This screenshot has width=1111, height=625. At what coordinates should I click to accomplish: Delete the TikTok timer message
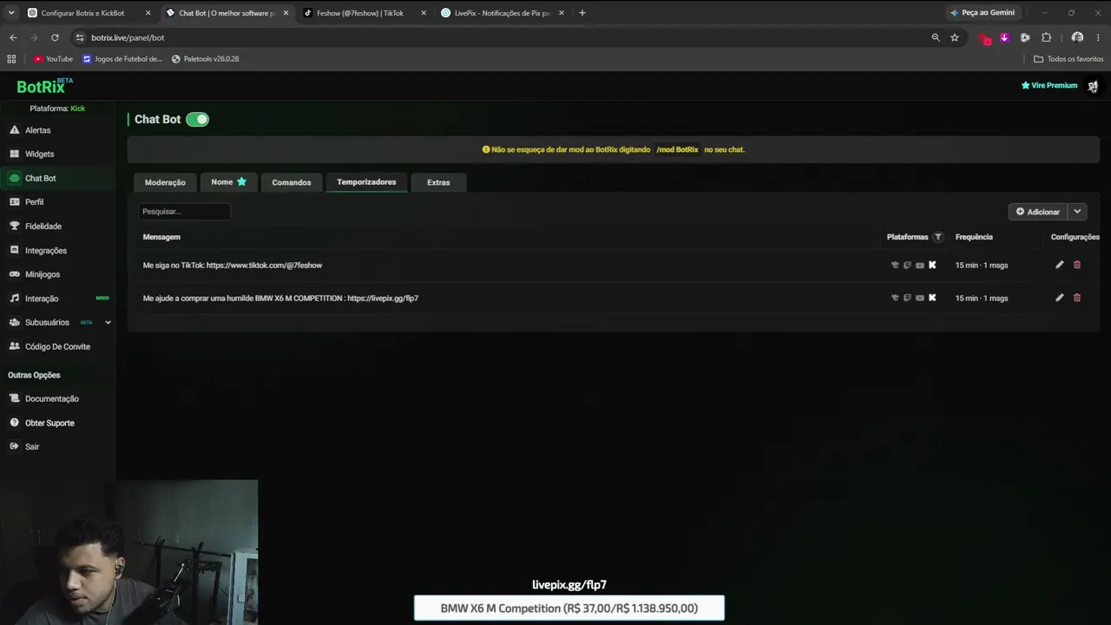coord(1077,265)
